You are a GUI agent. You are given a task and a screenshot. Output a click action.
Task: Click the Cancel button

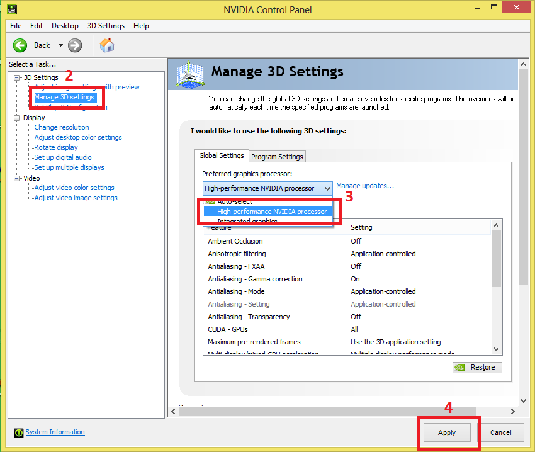point(501,432)
